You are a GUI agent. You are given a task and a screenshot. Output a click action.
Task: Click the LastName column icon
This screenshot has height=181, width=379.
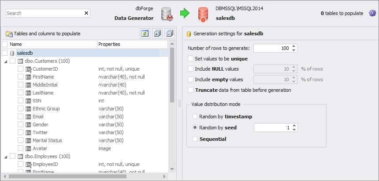[x=28, y=93]
